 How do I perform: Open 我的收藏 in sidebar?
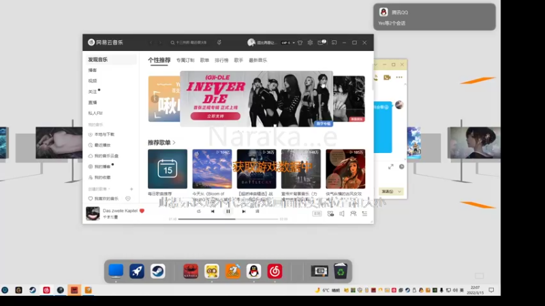pos(99,177)
